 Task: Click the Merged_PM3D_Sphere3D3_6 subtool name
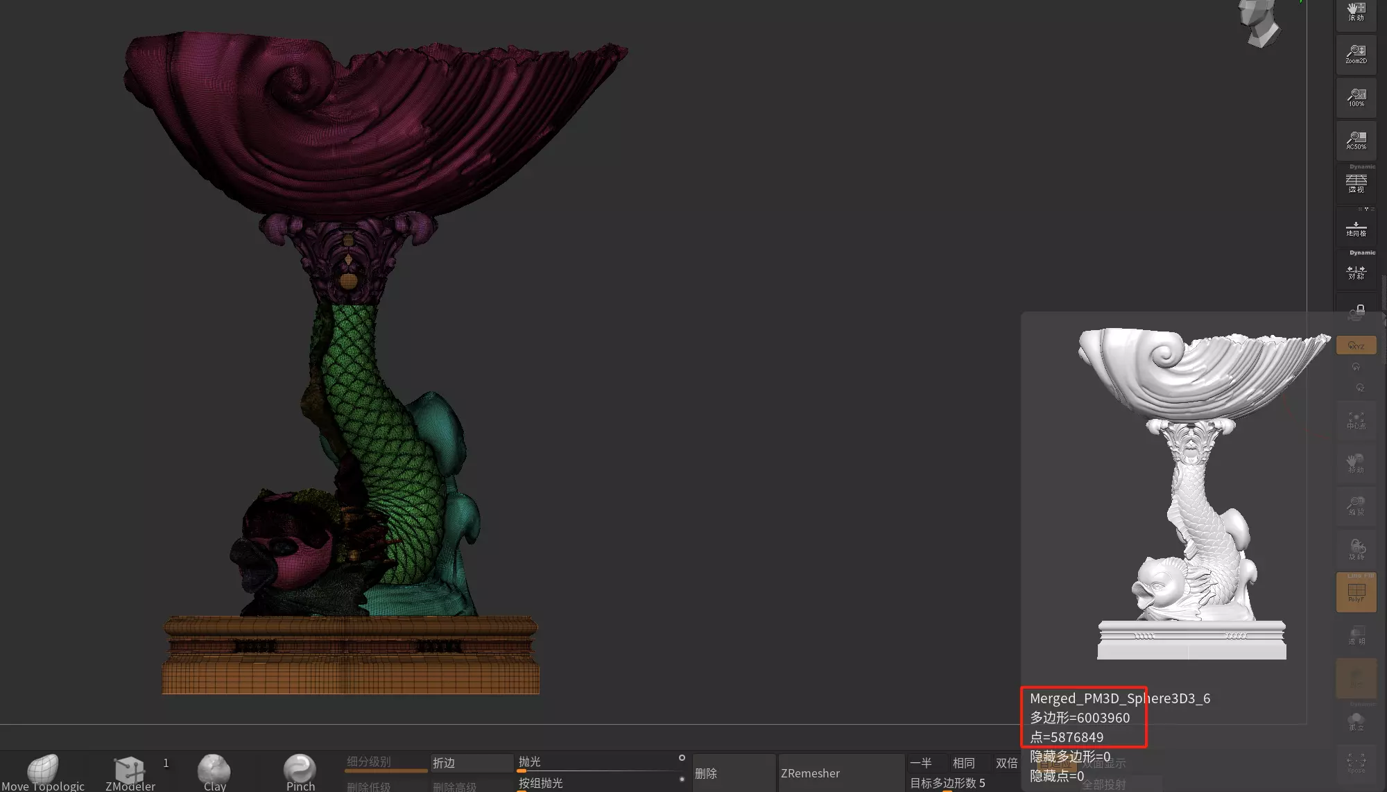tap(1120, 698)
